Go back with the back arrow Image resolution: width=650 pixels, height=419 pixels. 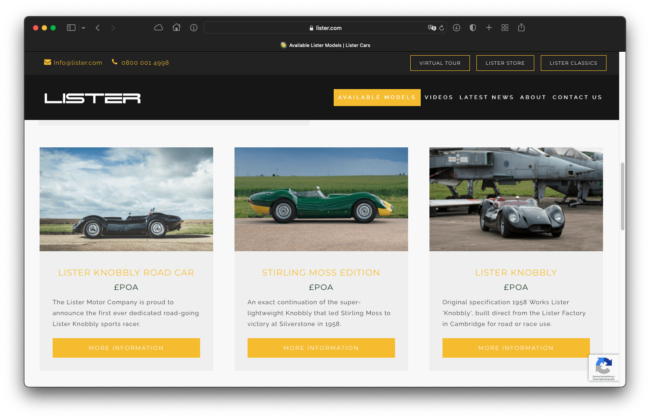tap(98, 28)
